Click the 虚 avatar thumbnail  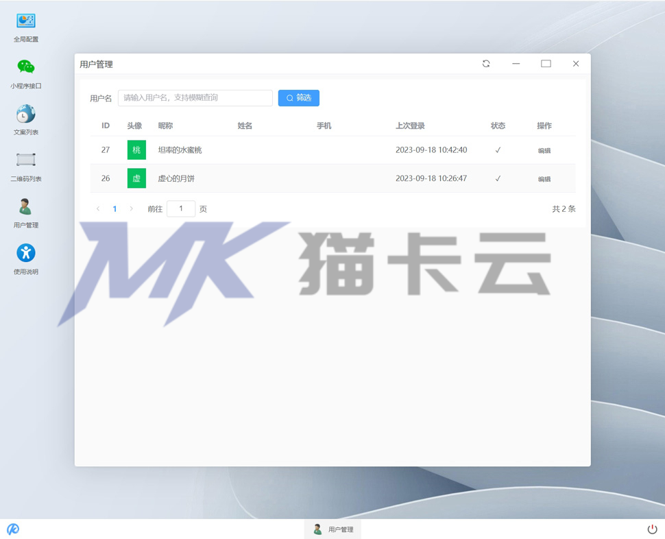pos(136,178)
